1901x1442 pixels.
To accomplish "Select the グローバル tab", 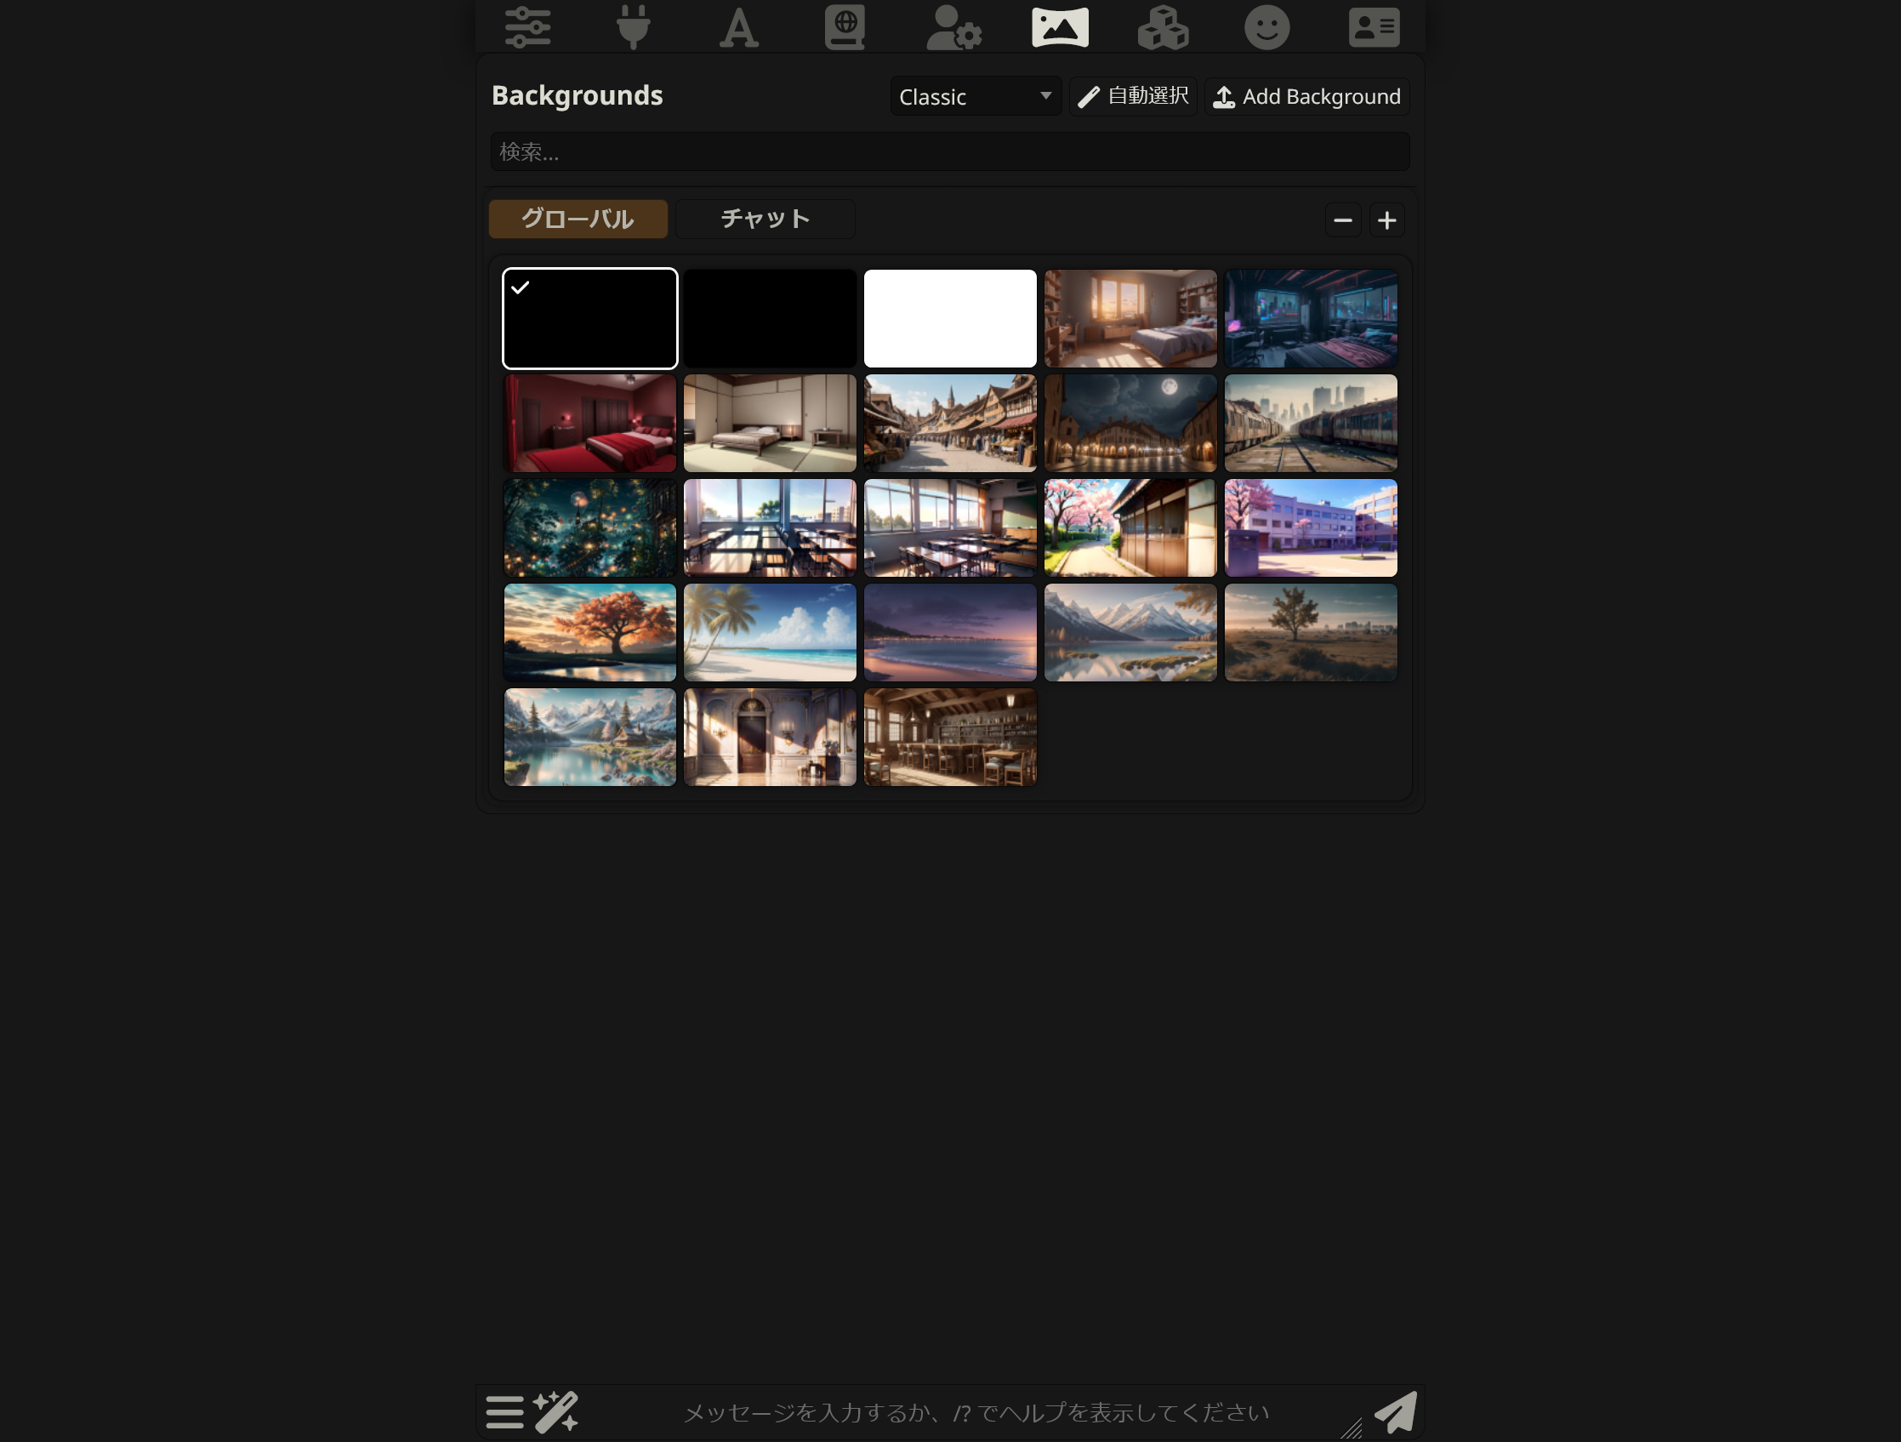I will point(578,219).
